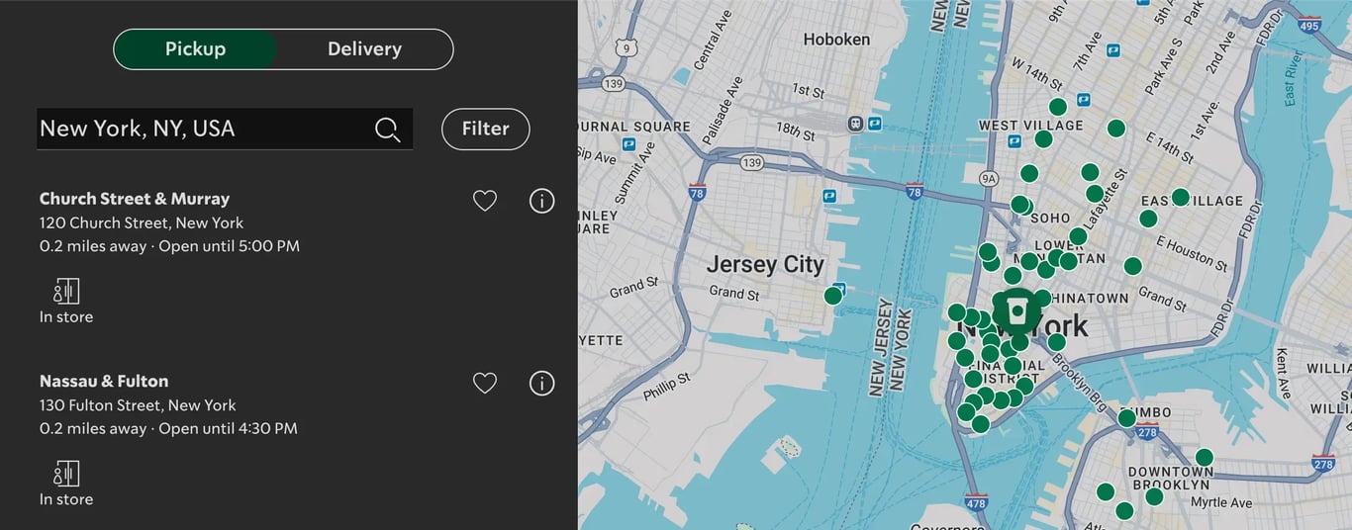Click the store pin near DUMBO
Viewport: 1352px width, 530px height.
[x=1126, y=418]
